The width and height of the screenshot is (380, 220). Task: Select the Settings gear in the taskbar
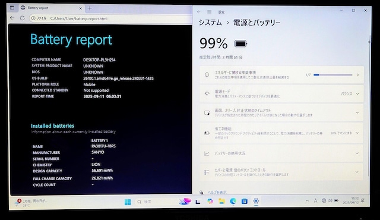[256, 201]
